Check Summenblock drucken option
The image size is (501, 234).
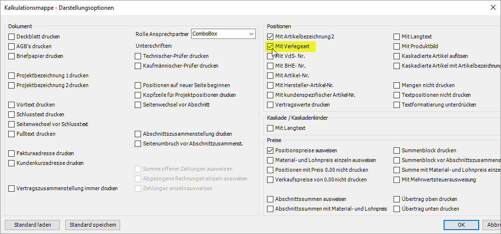[x=397, y=150]
